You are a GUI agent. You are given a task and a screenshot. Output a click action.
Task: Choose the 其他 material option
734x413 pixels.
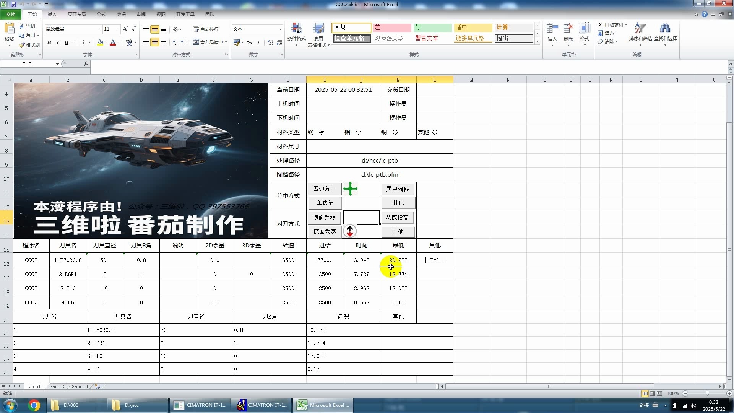[x=435, y=132]
